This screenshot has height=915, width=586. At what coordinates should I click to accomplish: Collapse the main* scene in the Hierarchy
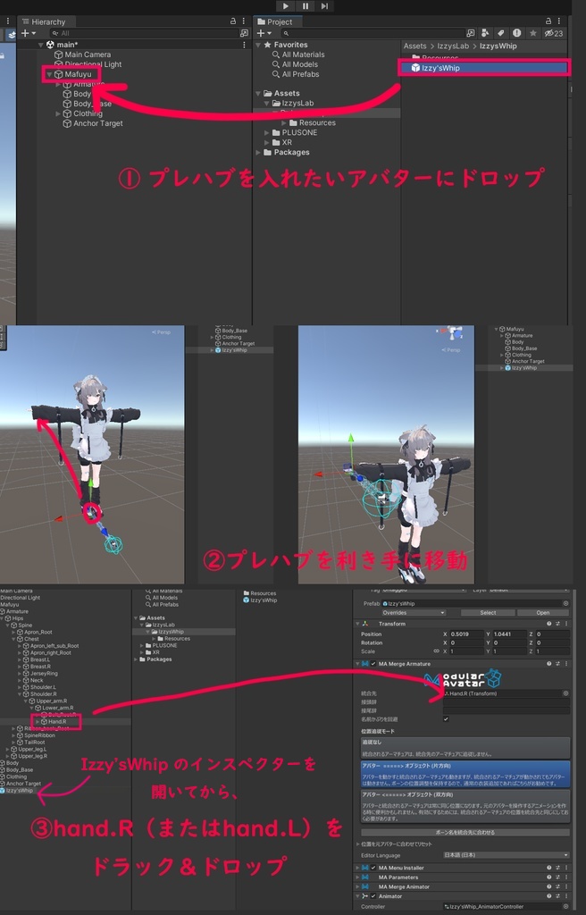pyautogui.click(x=41, y=45)
